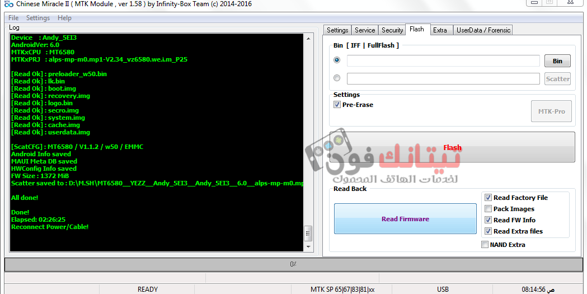Click the 'MAUI Meta DB saved' log line
The image size is (587, 294).
[44, 161]
